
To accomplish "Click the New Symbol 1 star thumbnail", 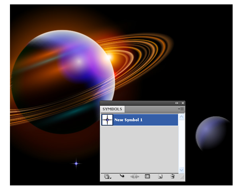I will [107, 120].
